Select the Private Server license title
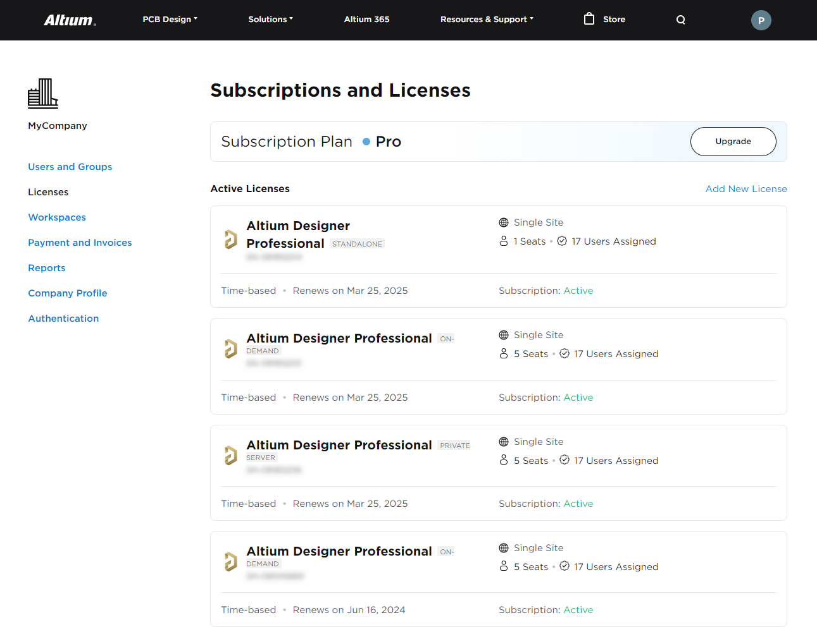Image resolution: width=817 pixels, height=639 pixels. [x=339, y=445]
